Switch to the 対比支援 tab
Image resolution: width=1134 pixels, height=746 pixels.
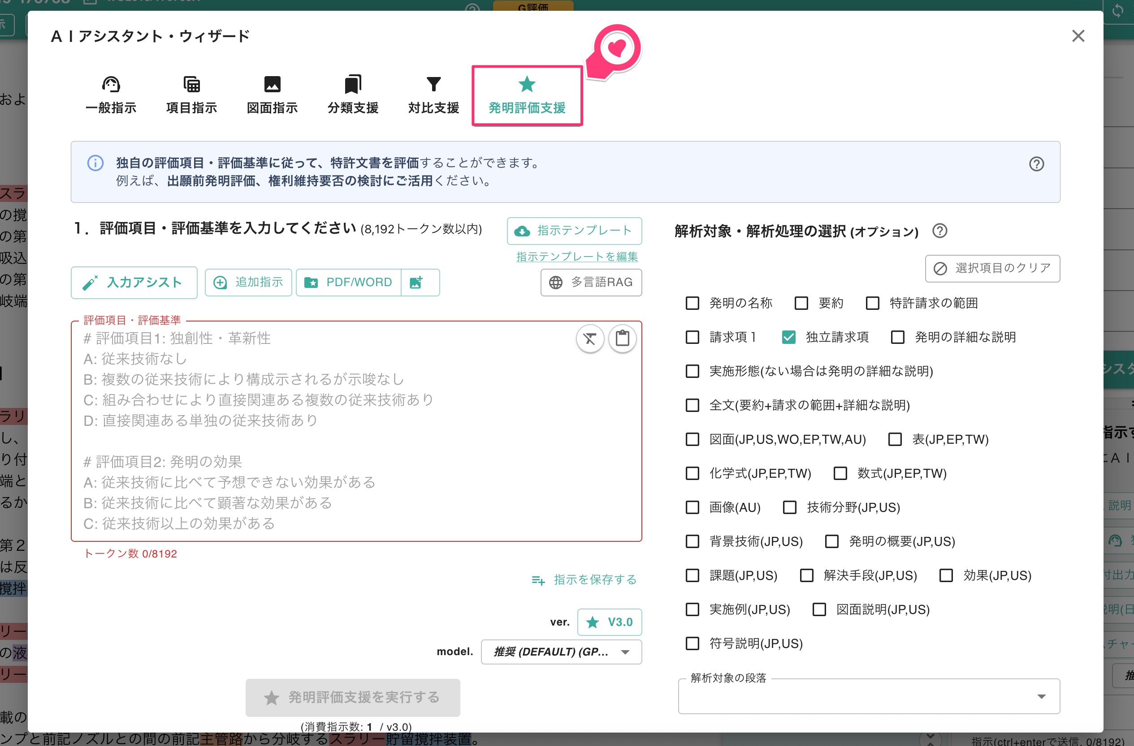pos(433,96)
